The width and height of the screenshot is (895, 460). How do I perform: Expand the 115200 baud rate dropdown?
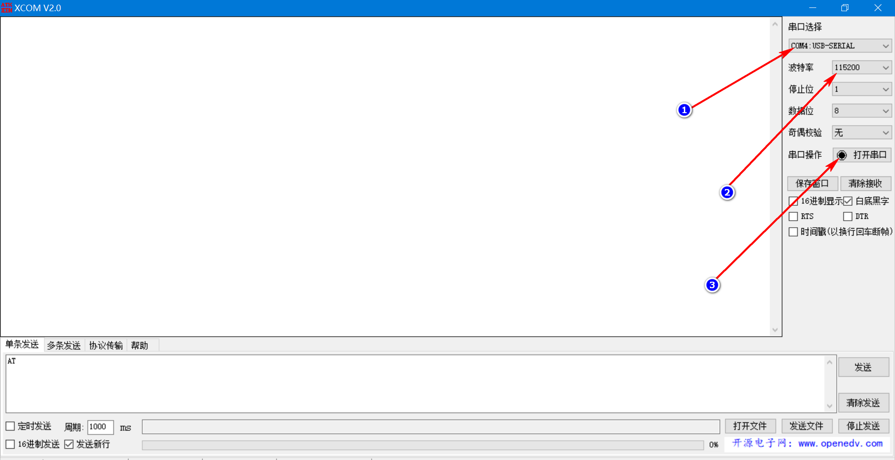tap(862, 68)
